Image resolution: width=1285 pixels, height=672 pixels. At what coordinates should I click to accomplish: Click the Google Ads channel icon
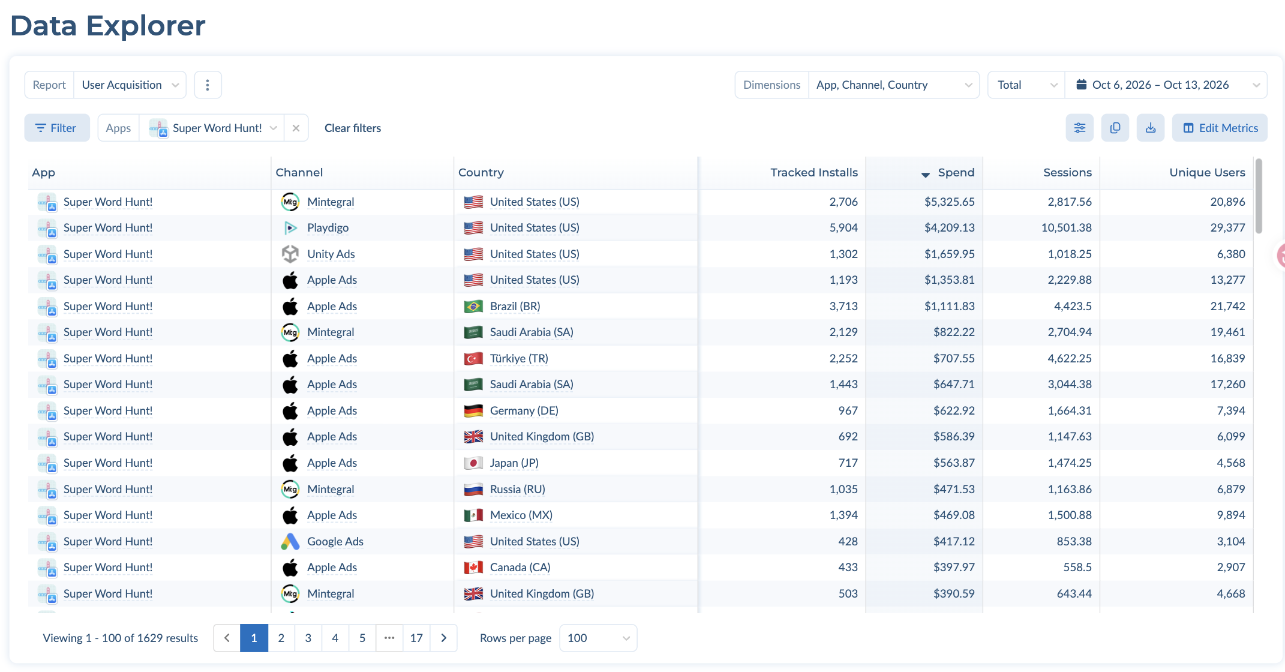click(x=290, y=541)
